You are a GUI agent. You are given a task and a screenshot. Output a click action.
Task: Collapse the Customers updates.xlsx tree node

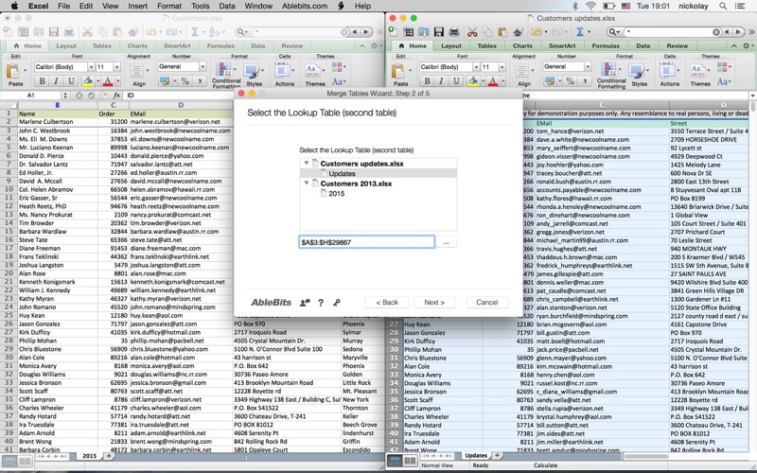tap(306, 163)
